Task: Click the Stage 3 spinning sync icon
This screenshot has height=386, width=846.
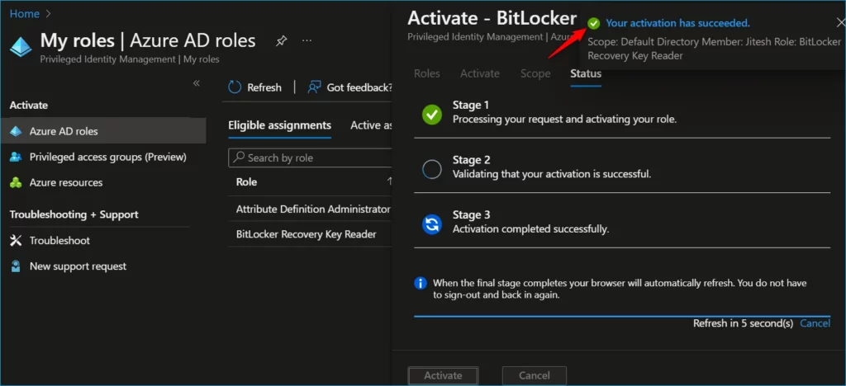Action: (x=431, y=224)
